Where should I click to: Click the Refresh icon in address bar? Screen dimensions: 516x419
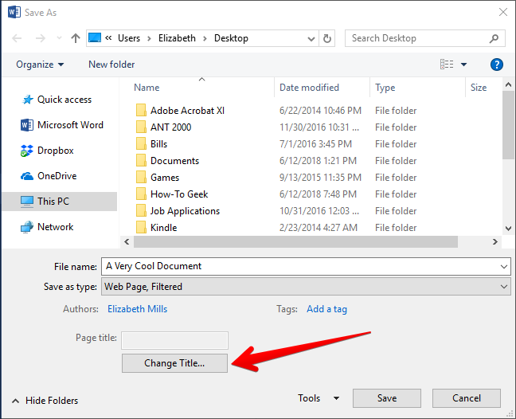[327, 38]
